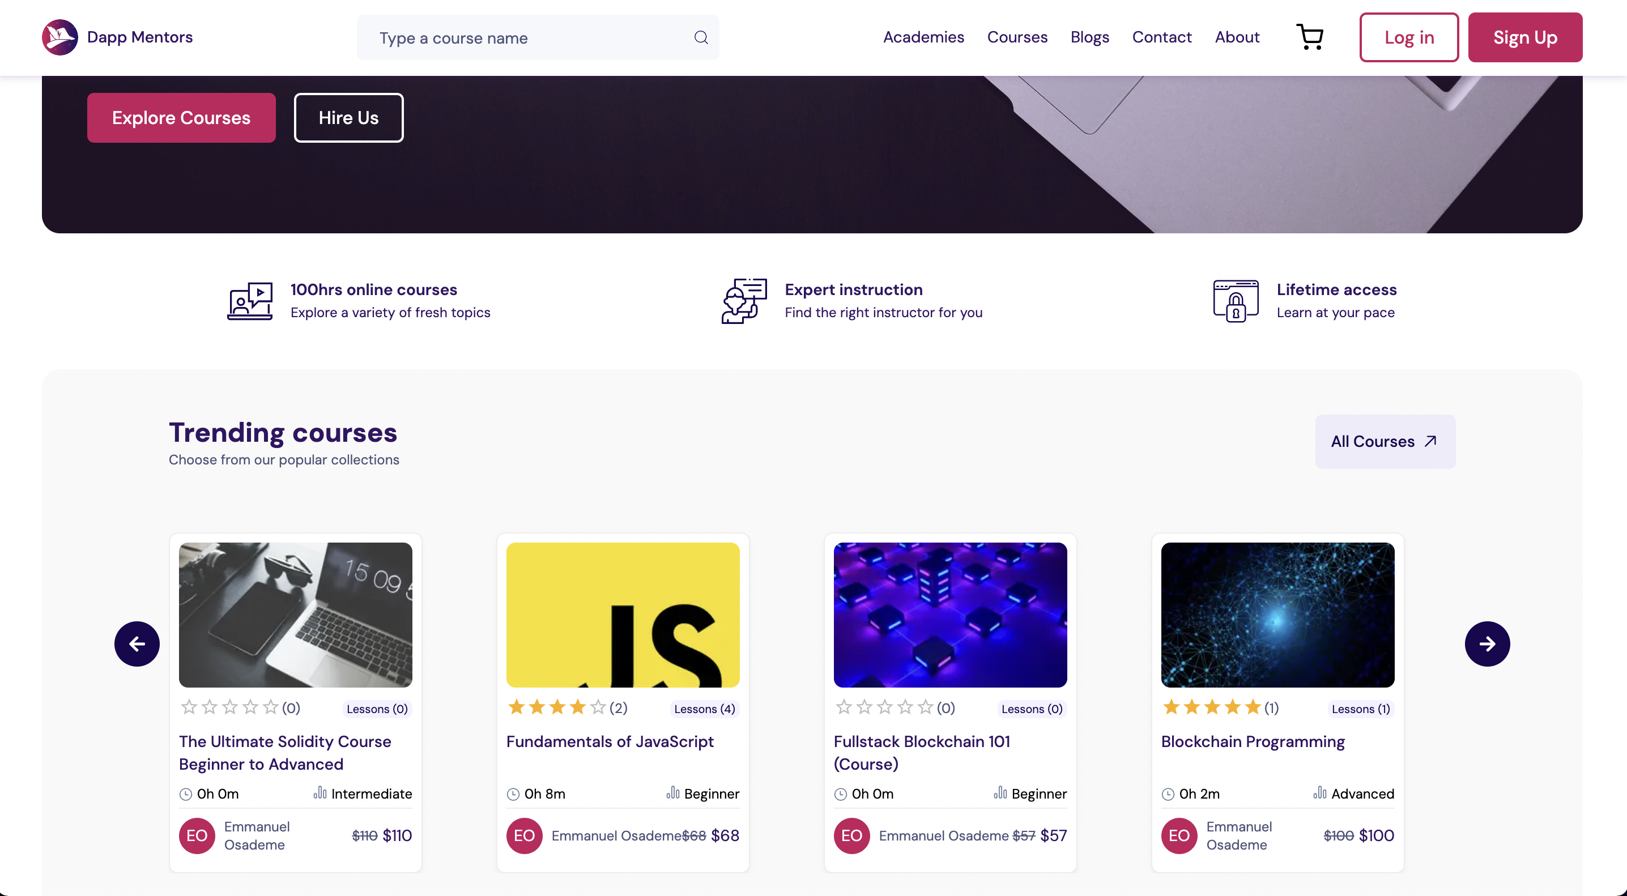Click the Lifetime access lock icon
The image size is (1627, 896).
pyautogui.click(x=1236, y=301)
